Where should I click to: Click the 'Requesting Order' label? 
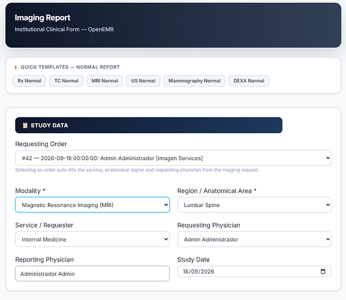(x=41, y=144)
